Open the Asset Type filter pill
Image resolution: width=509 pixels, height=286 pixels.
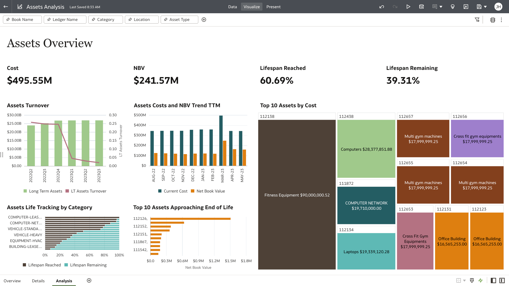pos(179,19)
